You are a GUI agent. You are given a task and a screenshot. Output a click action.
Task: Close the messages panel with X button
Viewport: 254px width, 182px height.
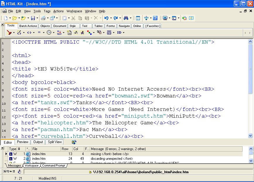click(2, 148)
